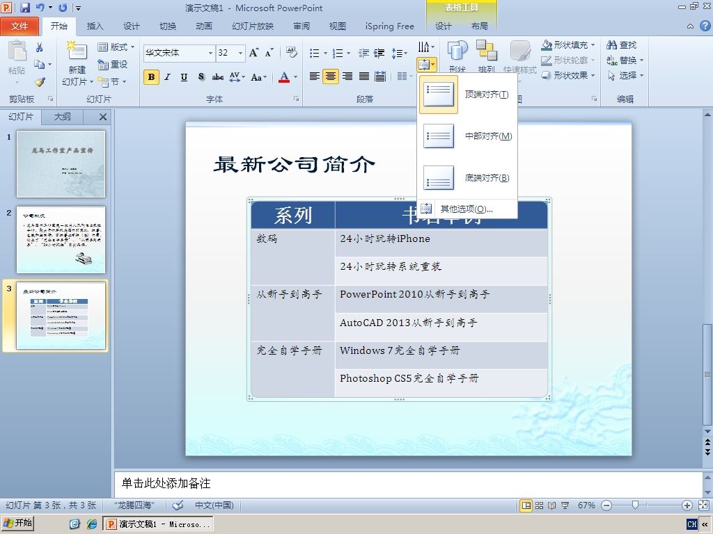Click the Increase Indent icon
The image size is (713, 534).
point(379,53)
